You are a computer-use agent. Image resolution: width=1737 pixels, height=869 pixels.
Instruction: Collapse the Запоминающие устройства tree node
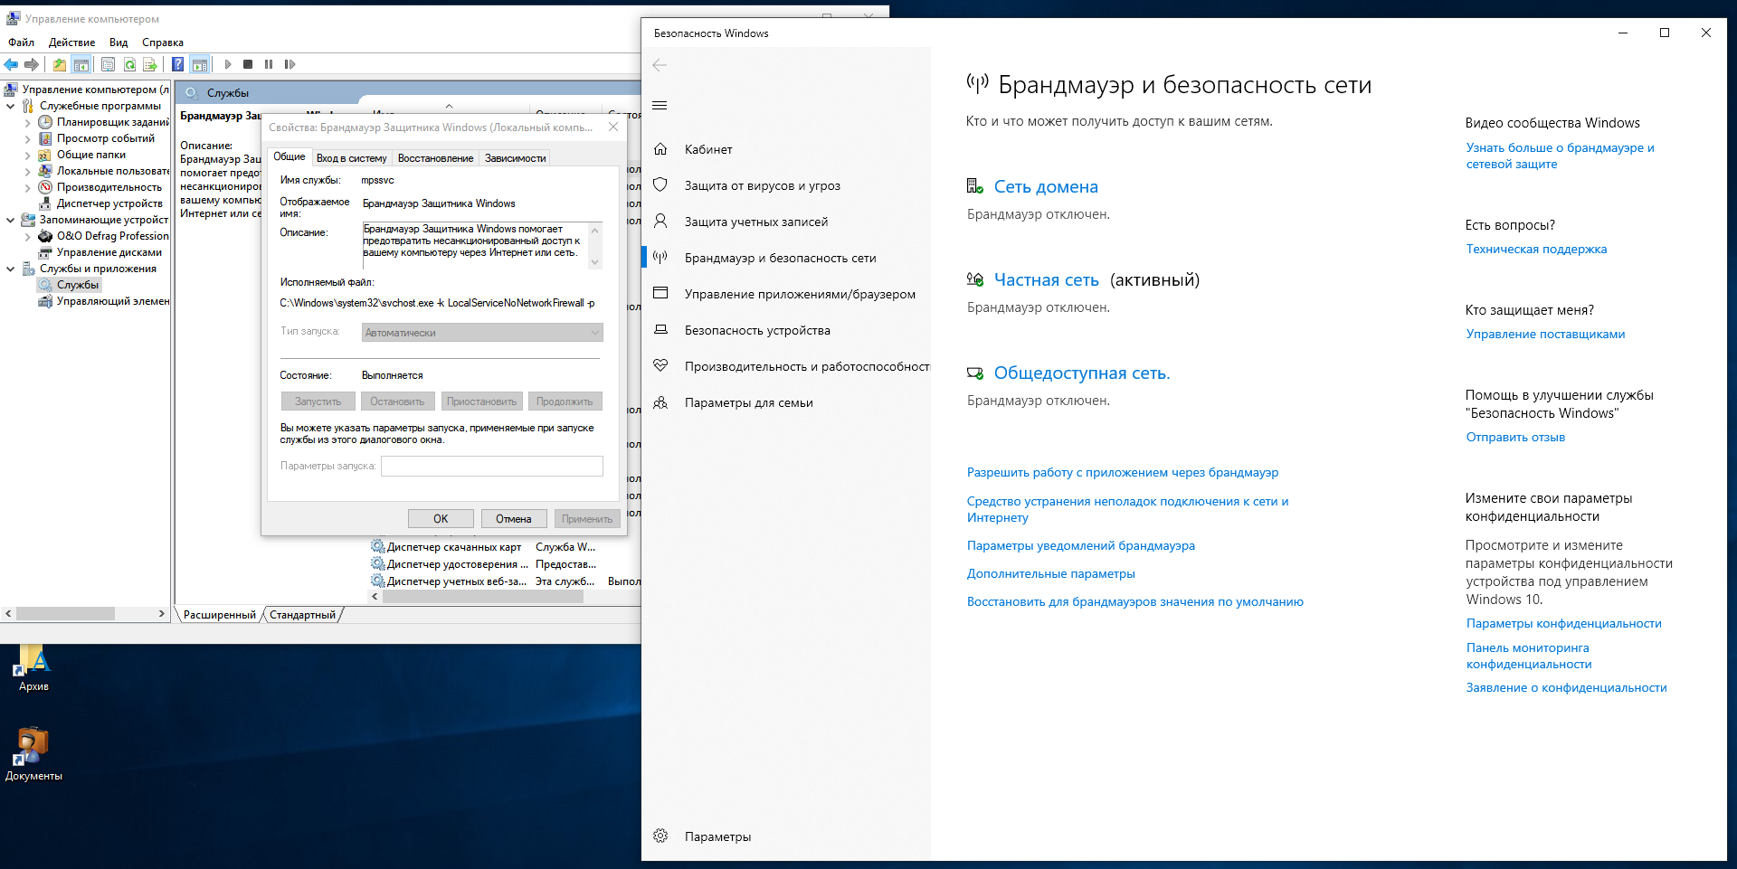click(11, 220)
